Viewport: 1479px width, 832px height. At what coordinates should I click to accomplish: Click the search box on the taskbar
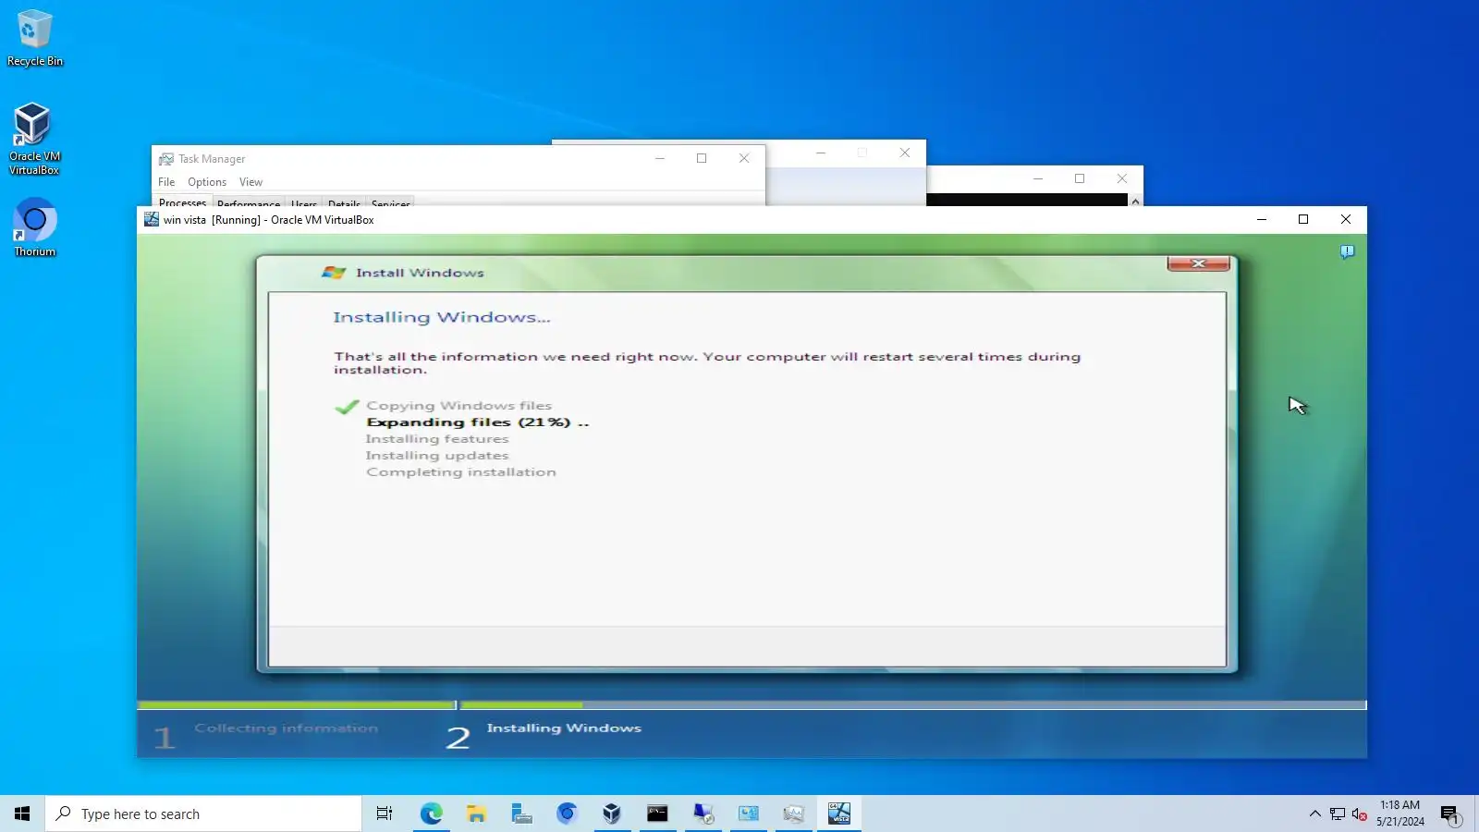[203, 814]
